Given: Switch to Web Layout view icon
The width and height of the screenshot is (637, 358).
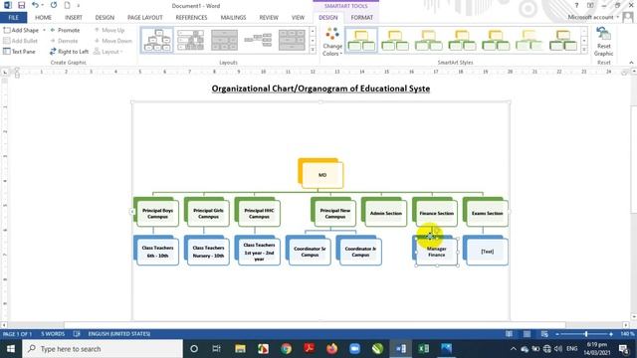Looking at the screenshot, I should [x=544, y=334].
